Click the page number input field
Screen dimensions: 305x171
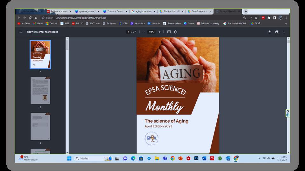point(128,32)
